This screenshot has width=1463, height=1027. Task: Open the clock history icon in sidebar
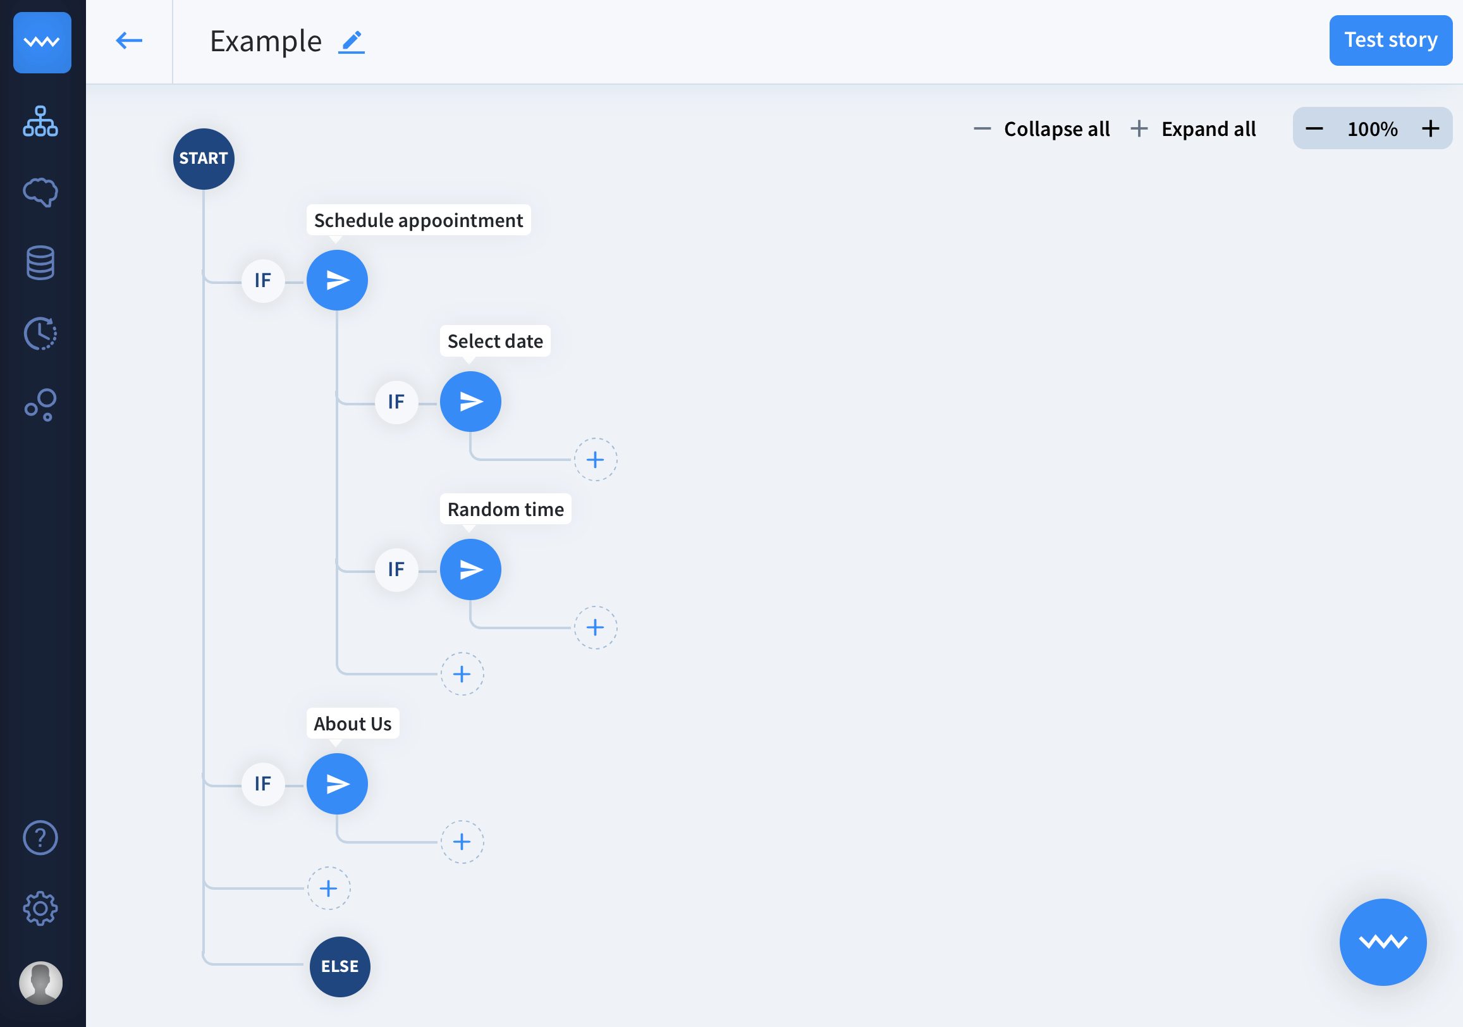point(40,333)
